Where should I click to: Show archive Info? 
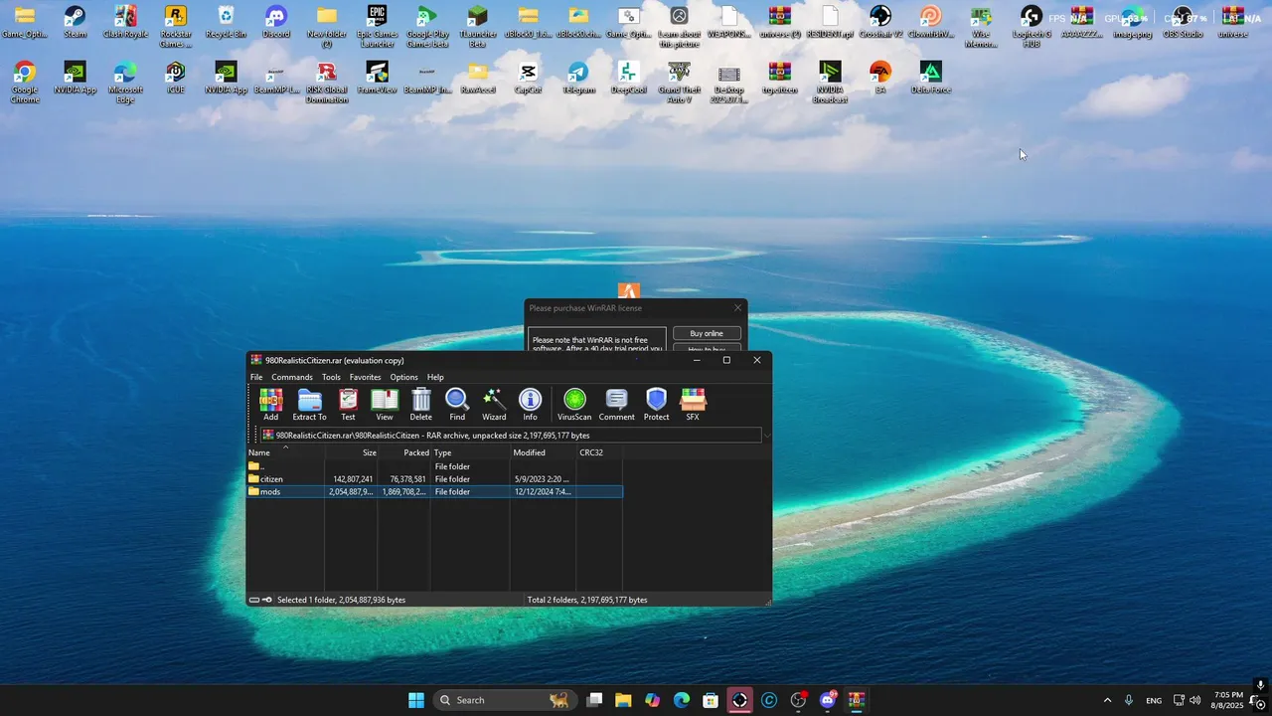[531, 405]
